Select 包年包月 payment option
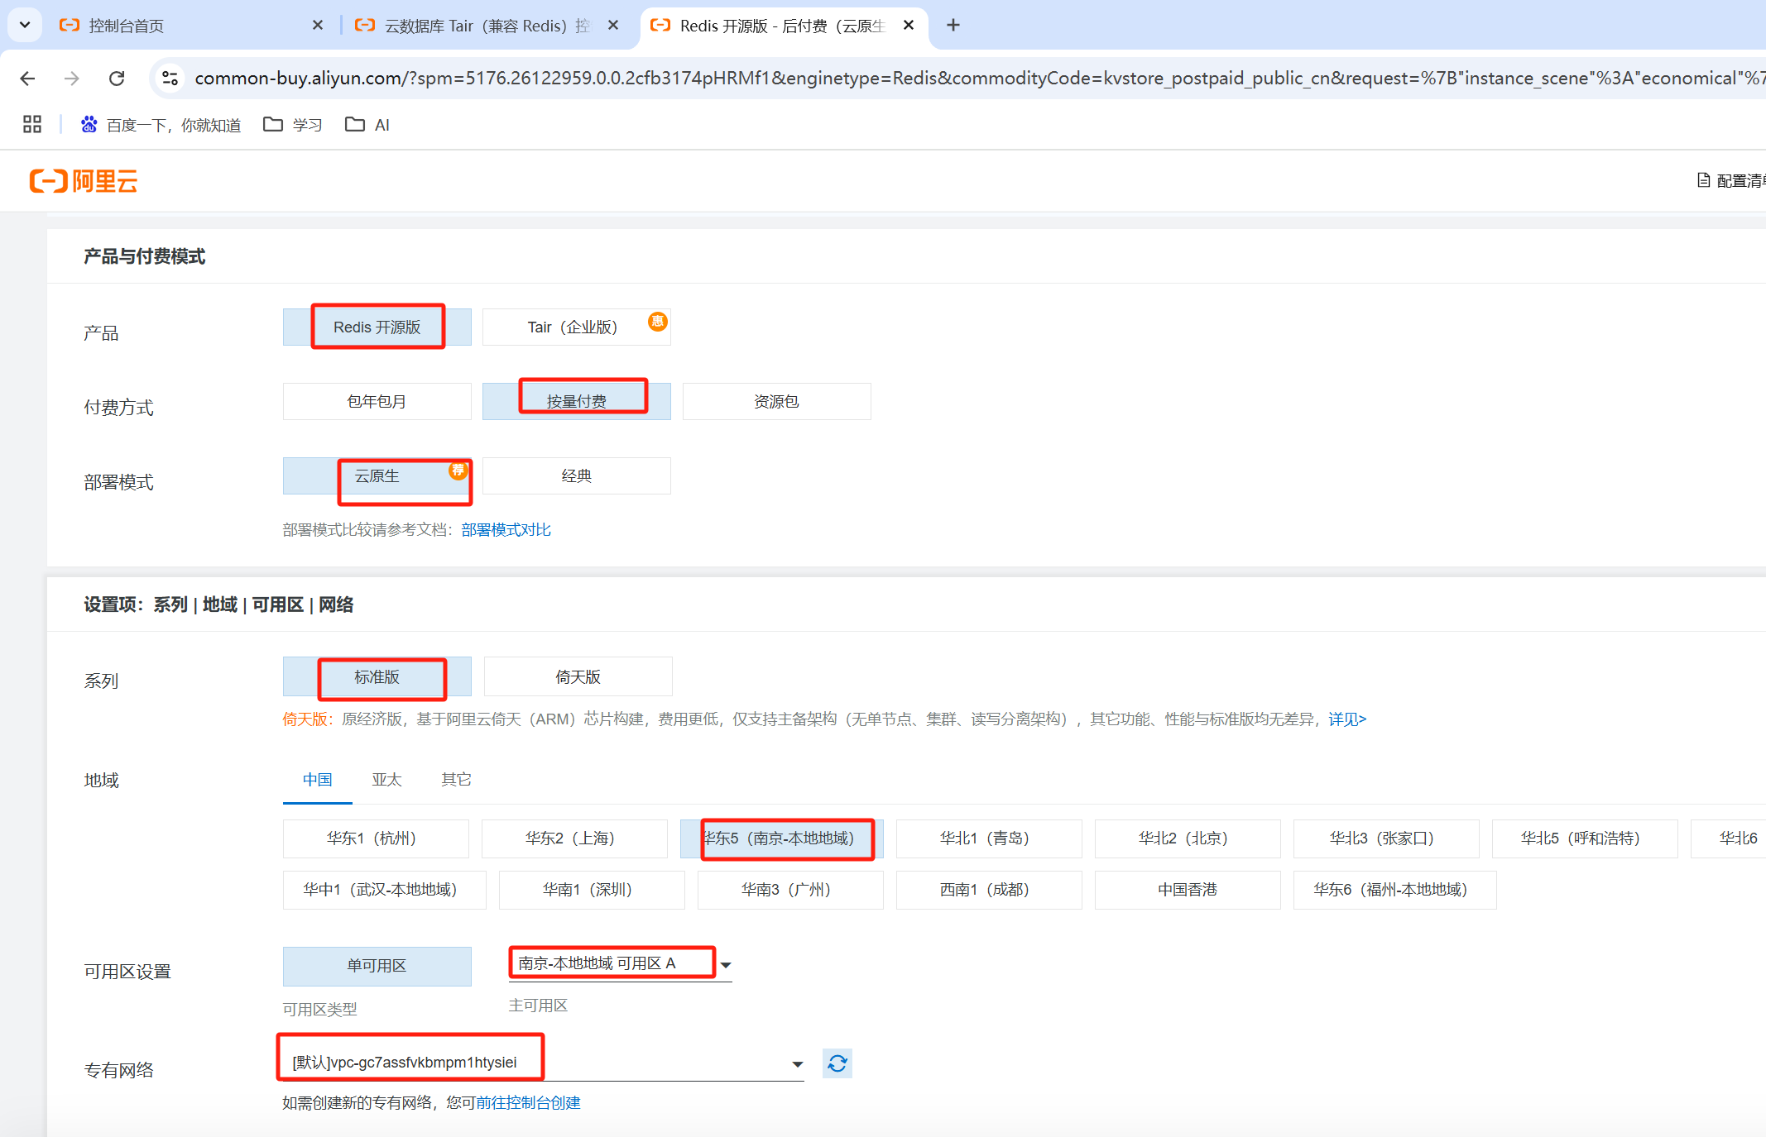Viewport: 1766px width, 1137px height. (x=377, y=401)
